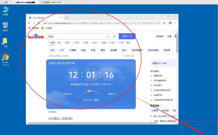Image resolution: width=218 pixels, height=135 pixels.
Task: Select the 校准 filter chip
Action: 93,50
